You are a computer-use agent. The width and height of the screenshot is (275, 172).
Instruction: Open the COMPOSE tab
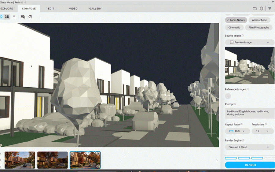[29, 9]
